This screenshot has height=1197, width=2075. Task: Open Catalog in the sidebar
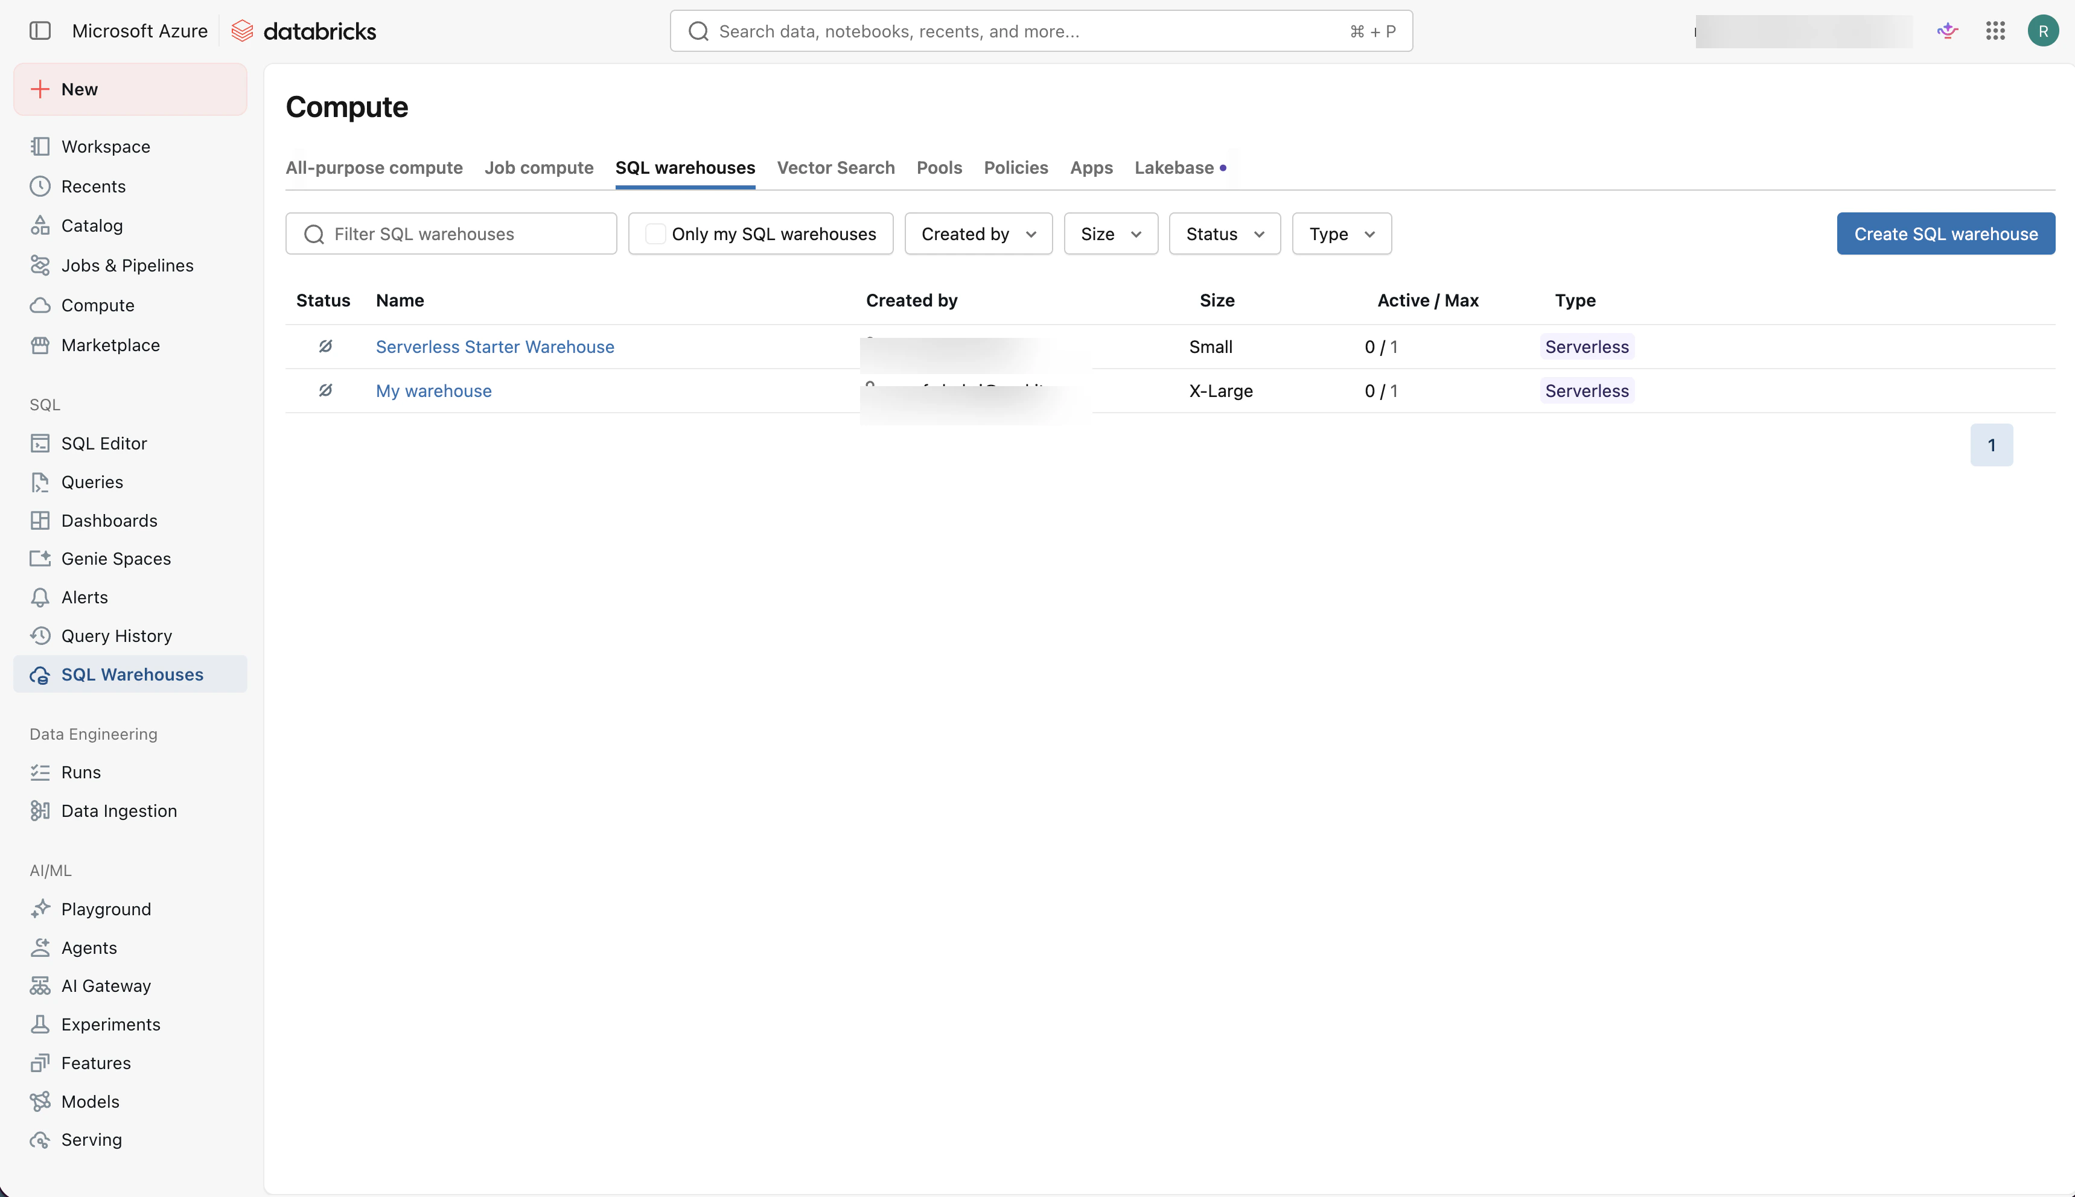tap(130, 225)
